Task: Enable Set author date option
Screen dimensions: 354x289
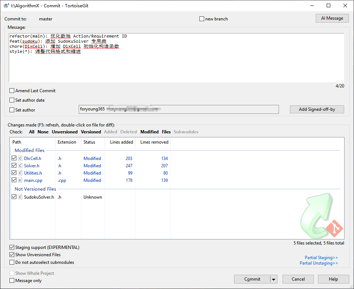Action: (12, 100)
